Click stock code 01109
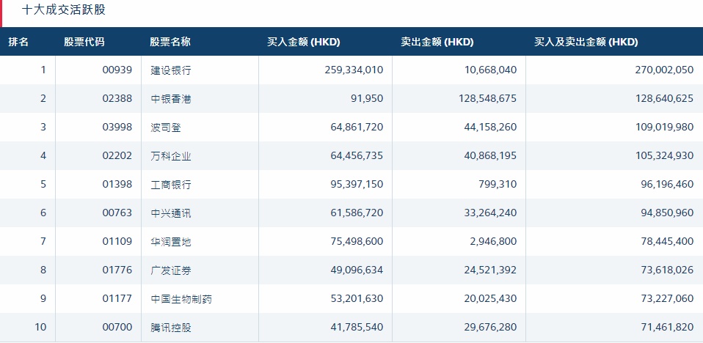703x343 pixels. pyautogui.click(x=117, y=241)
